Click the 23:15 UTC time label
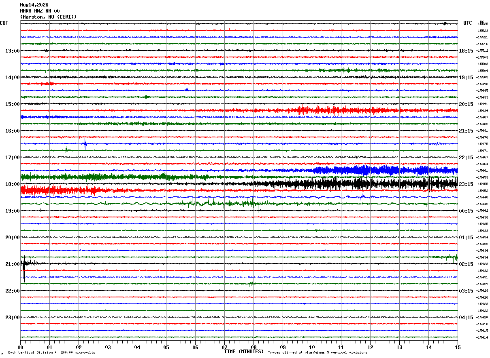This screenshot has height=358, width=490. [466, 184]
